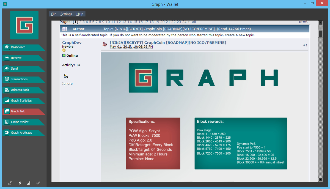Click the large GRAPH banner image
330x189 pixels.
point(204,78)
